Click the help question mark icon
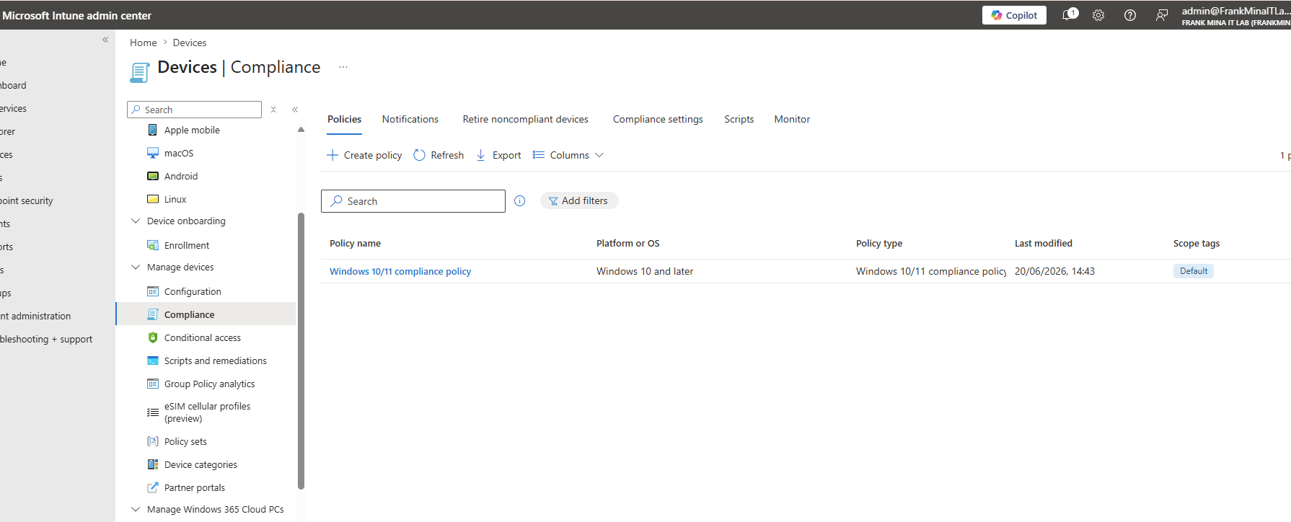This screenshot has width=1291, height=522. [1130, 15]
